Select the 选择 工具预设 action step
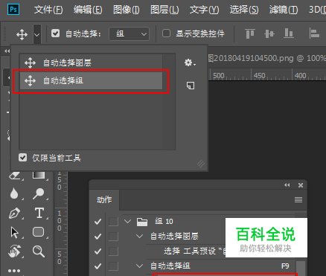This screenshot has width=326, height=276. (x=194, y=251)
